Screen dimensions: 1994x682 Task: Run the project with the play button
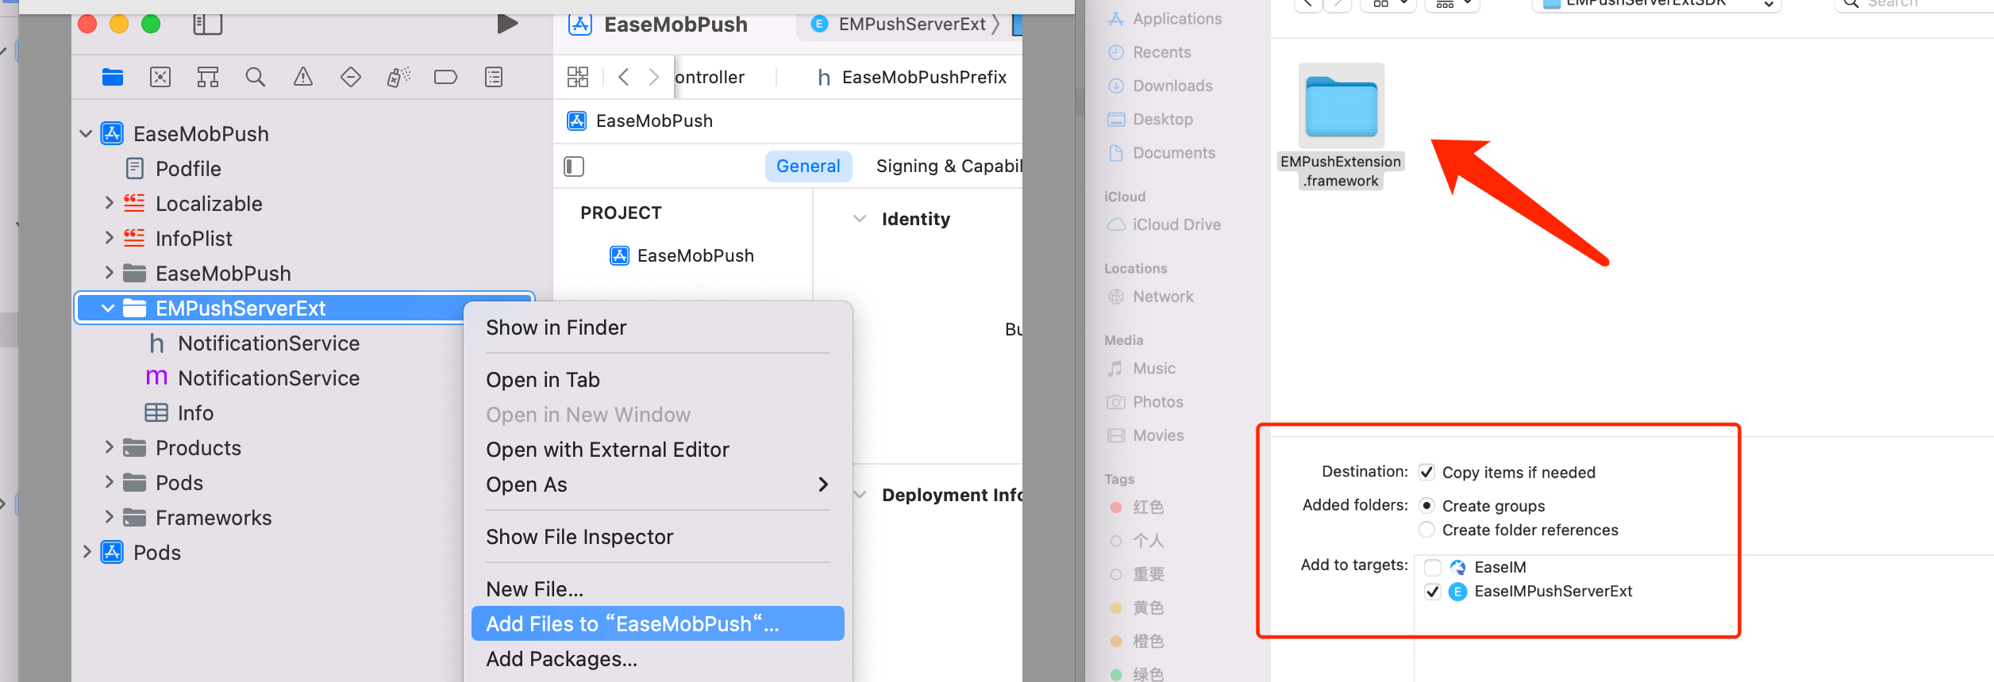click(507, 24)
